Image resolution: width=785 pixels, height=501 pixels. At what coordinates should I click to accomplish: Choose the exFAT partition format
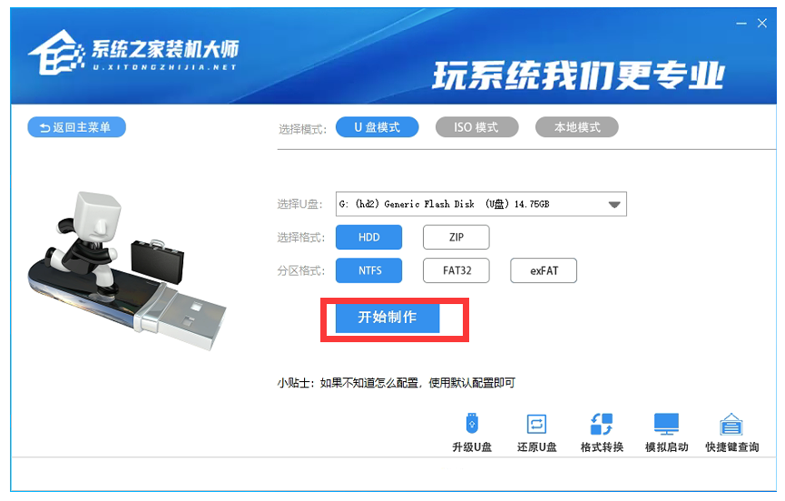(x=544, y=270)
